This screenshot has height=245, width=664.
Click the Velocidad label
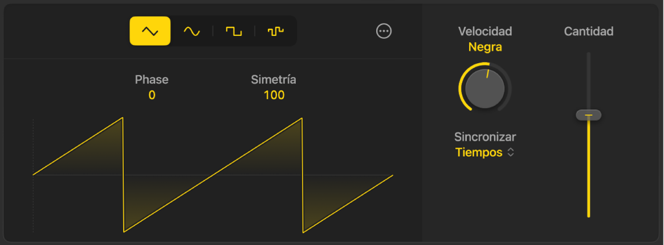(x=485, y=31)
